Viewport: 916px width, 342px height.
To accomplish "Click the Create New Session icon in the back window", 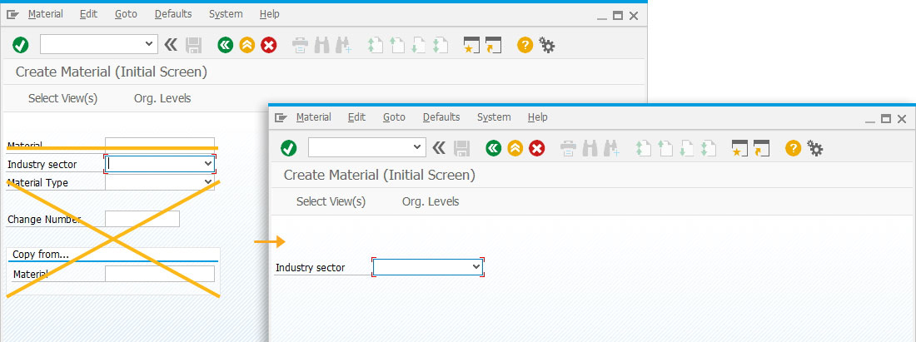I will point(471,45).
